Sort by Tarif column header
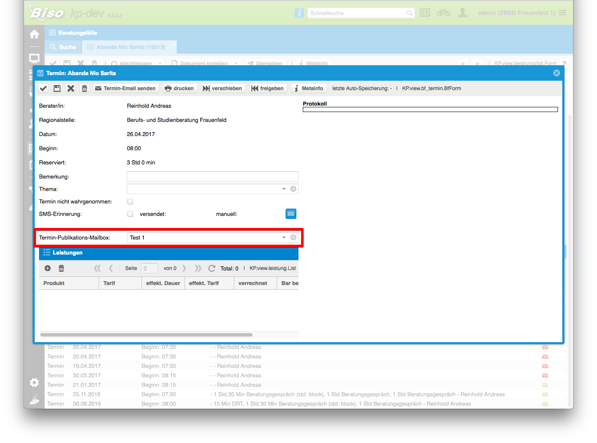The height and width of the screenshot is (443, 597). pyautogui.click(x=120, y=283)
